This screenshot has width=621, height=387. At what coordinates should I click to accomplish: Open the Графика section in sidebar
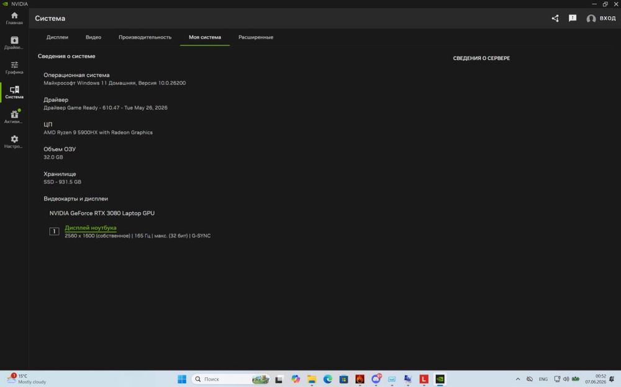14,68
